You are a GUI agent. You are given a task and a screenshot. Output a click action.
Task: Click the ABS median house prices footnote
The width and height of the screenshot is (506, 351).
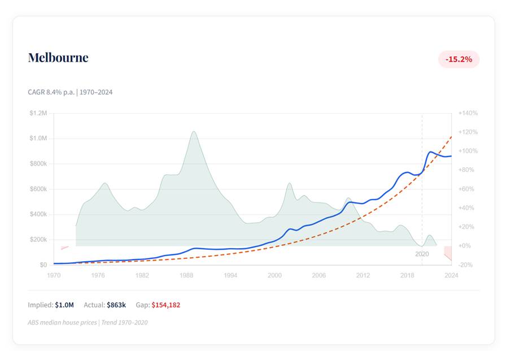(88, 323)
